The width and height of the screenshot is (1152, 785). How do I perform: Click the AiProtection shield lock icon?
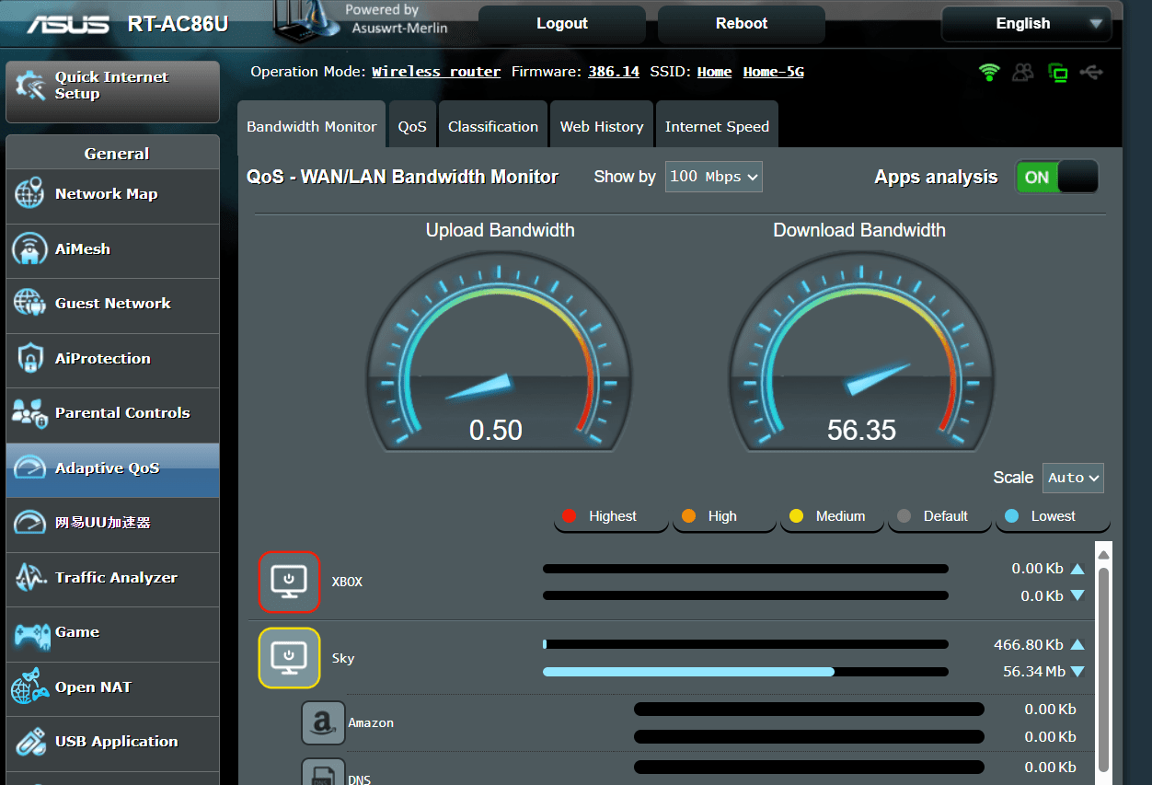click(x=29, y=359)
